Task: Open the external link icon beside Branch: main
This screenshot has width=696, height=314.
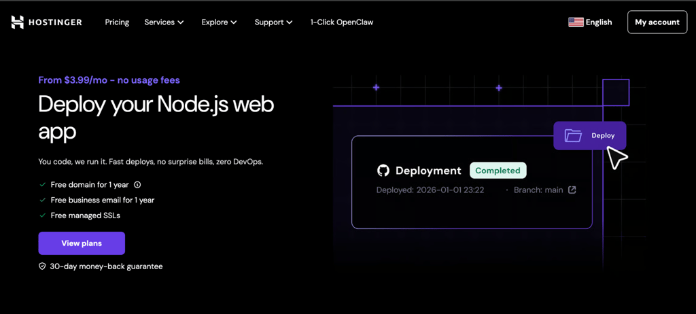Action: coord(572,190)
